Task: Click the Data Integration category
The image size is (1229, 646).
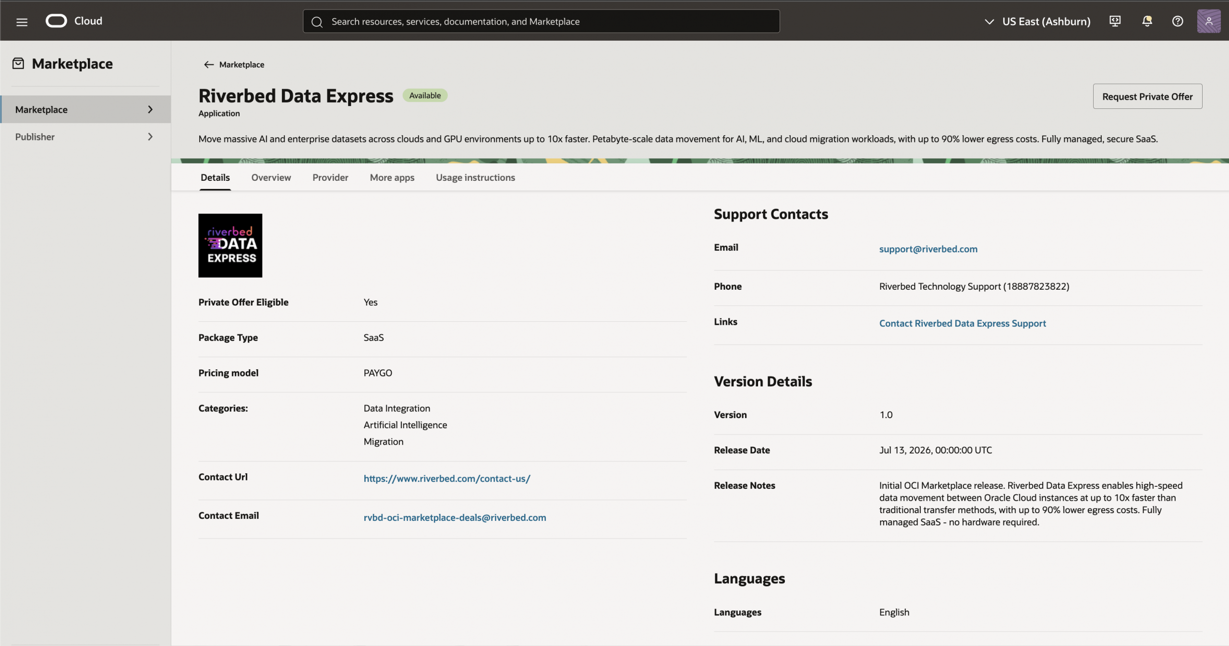Action: tap(397, 408)
